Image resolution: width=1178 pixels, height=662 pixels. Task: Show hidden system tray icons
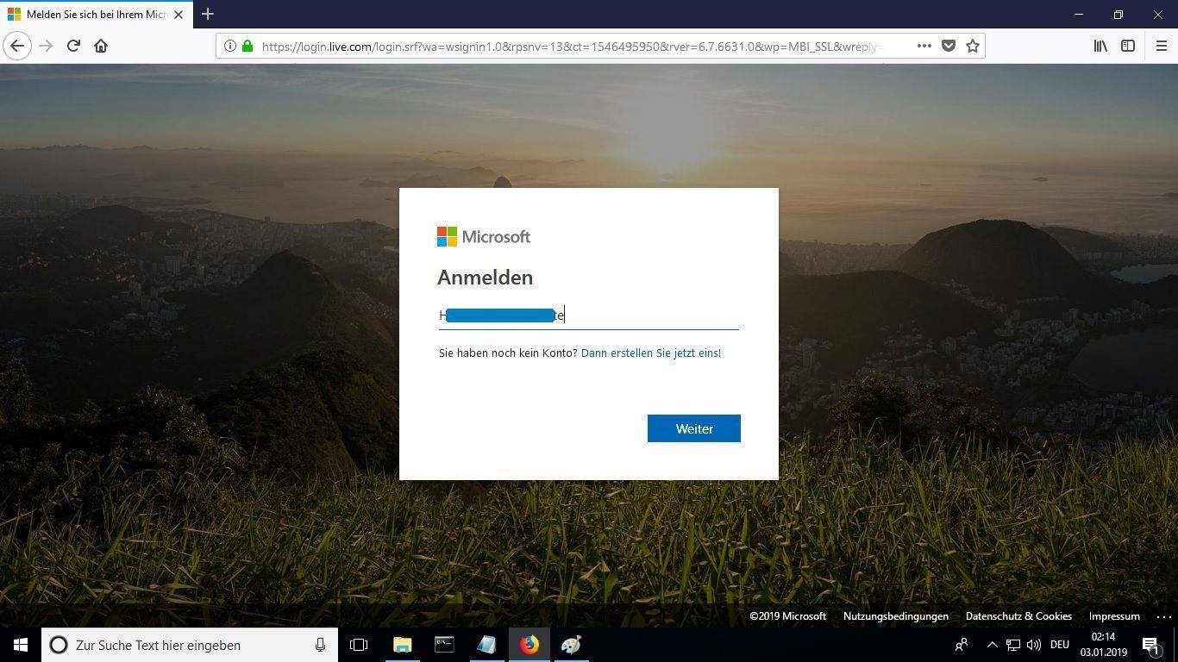pos(992,645)
